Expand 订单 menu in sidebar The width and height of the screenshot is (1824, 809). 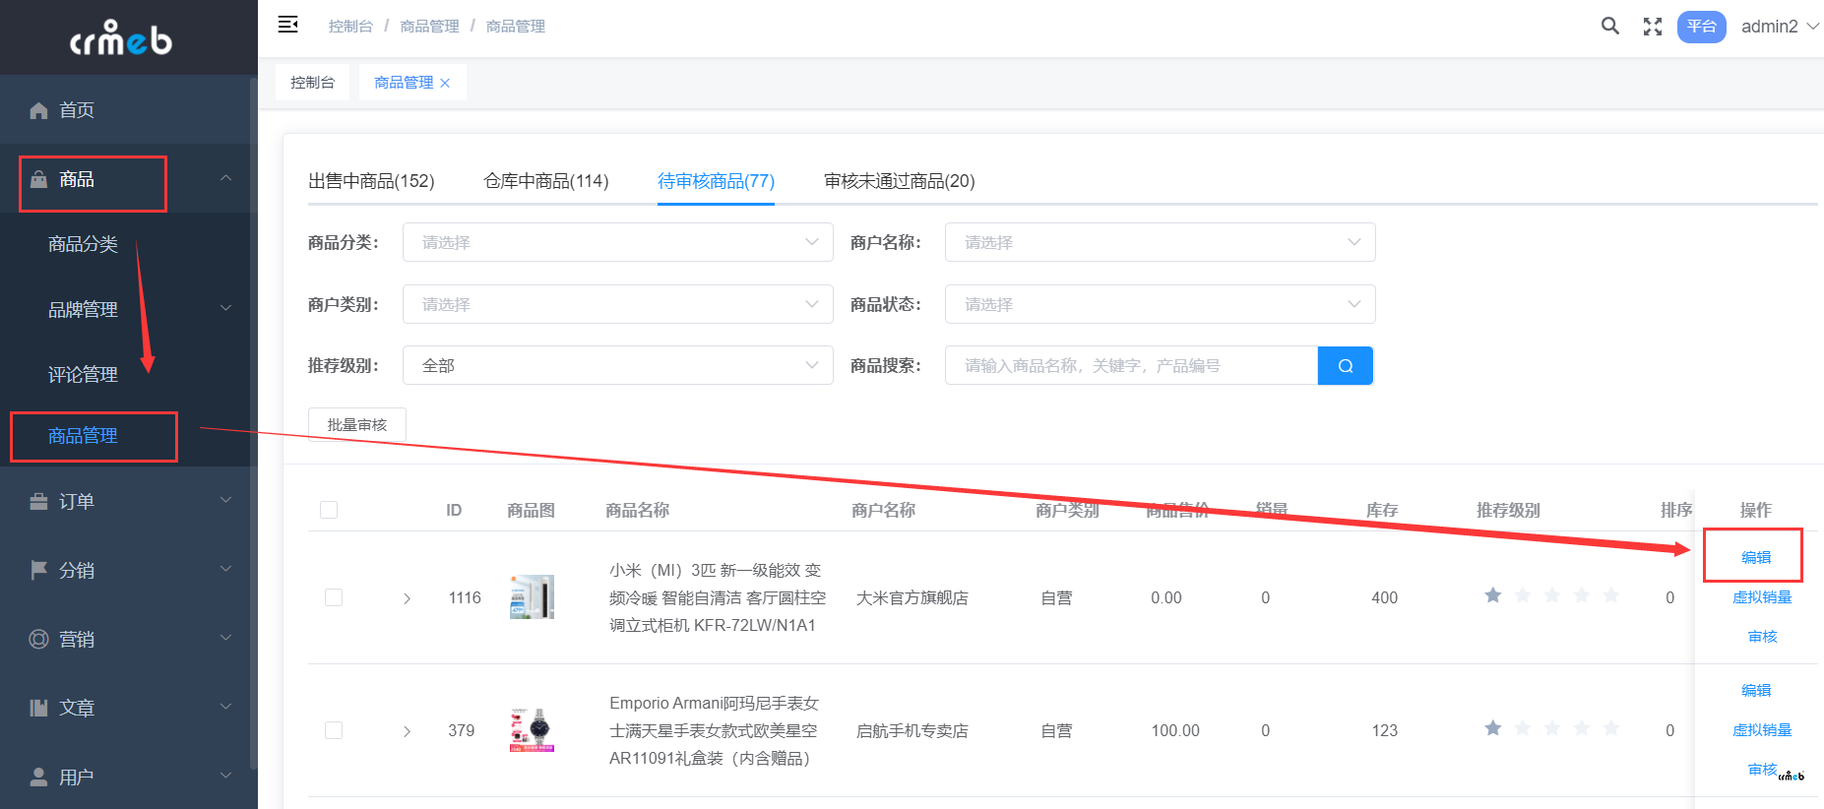(x=128, y=501)
